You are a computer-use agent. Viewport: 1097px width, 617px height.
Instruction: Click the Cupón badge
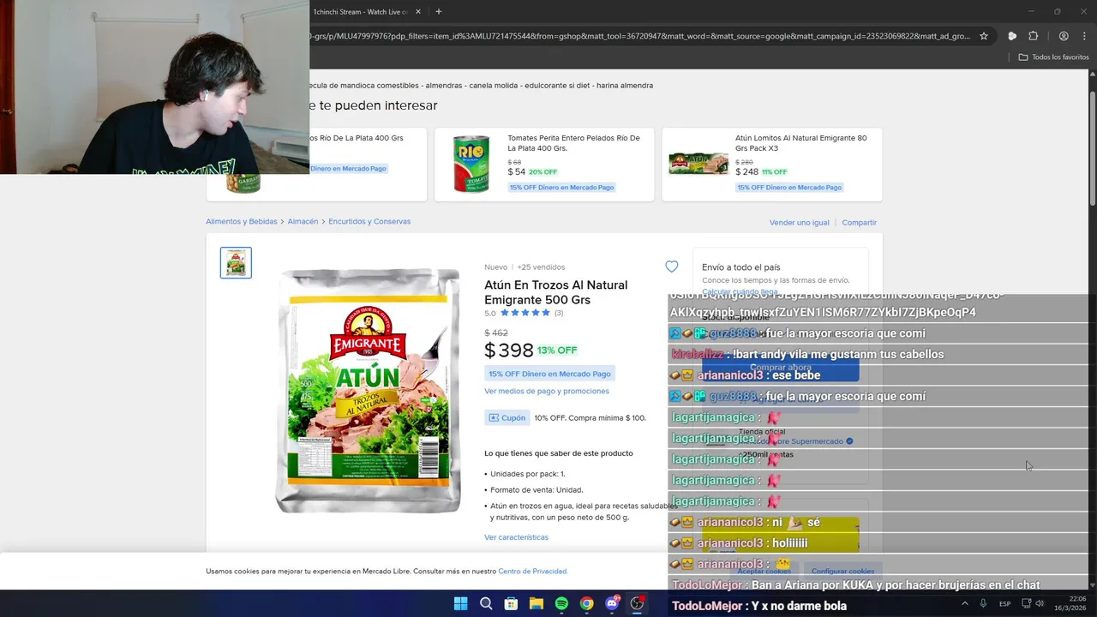point(507,418)
